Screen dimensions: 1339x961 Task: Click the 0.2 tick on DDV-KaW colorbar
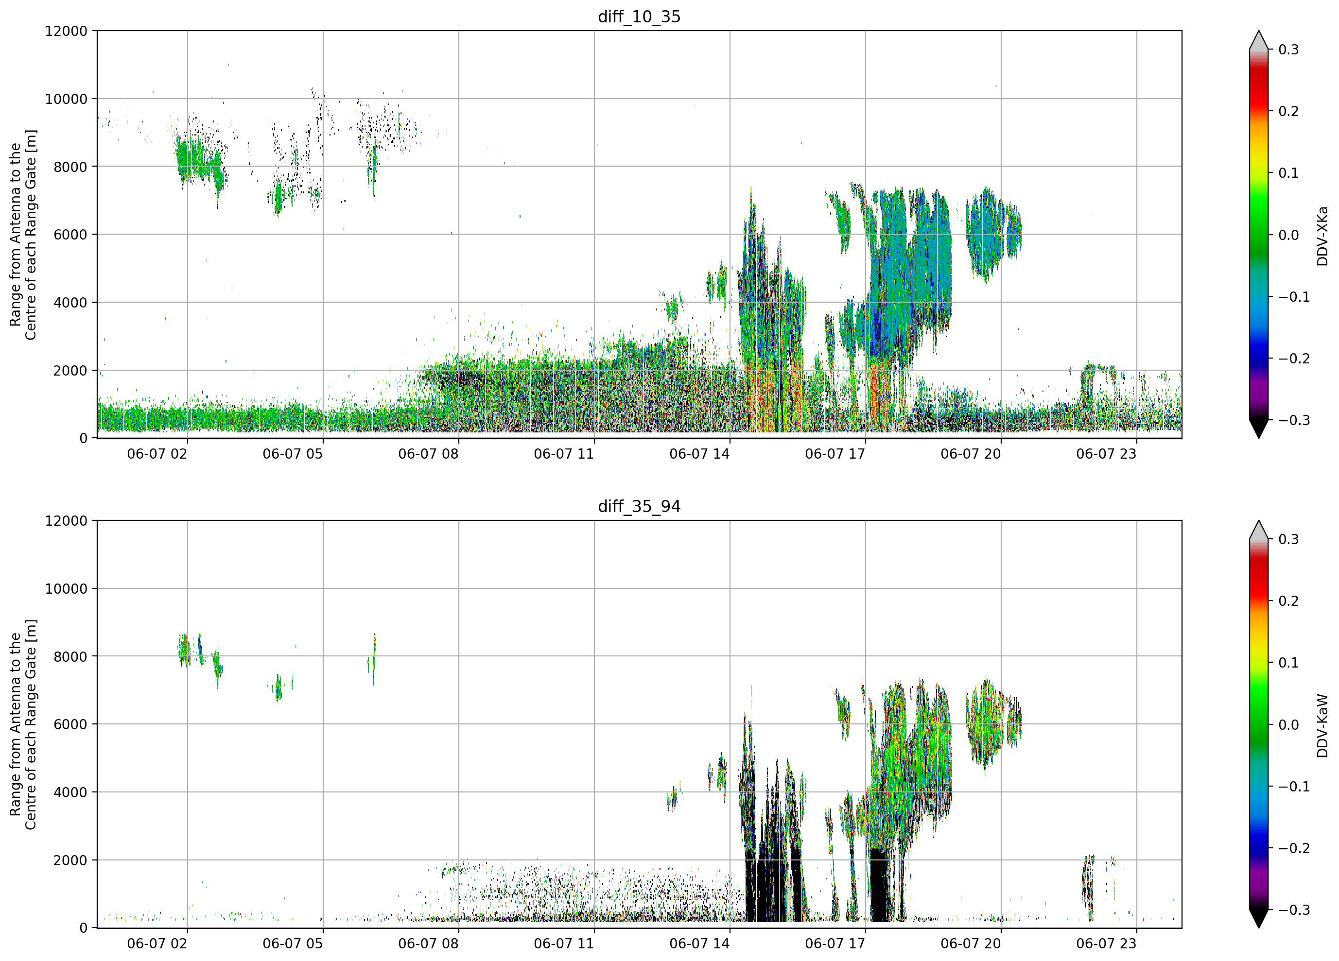coord(1288,601)
